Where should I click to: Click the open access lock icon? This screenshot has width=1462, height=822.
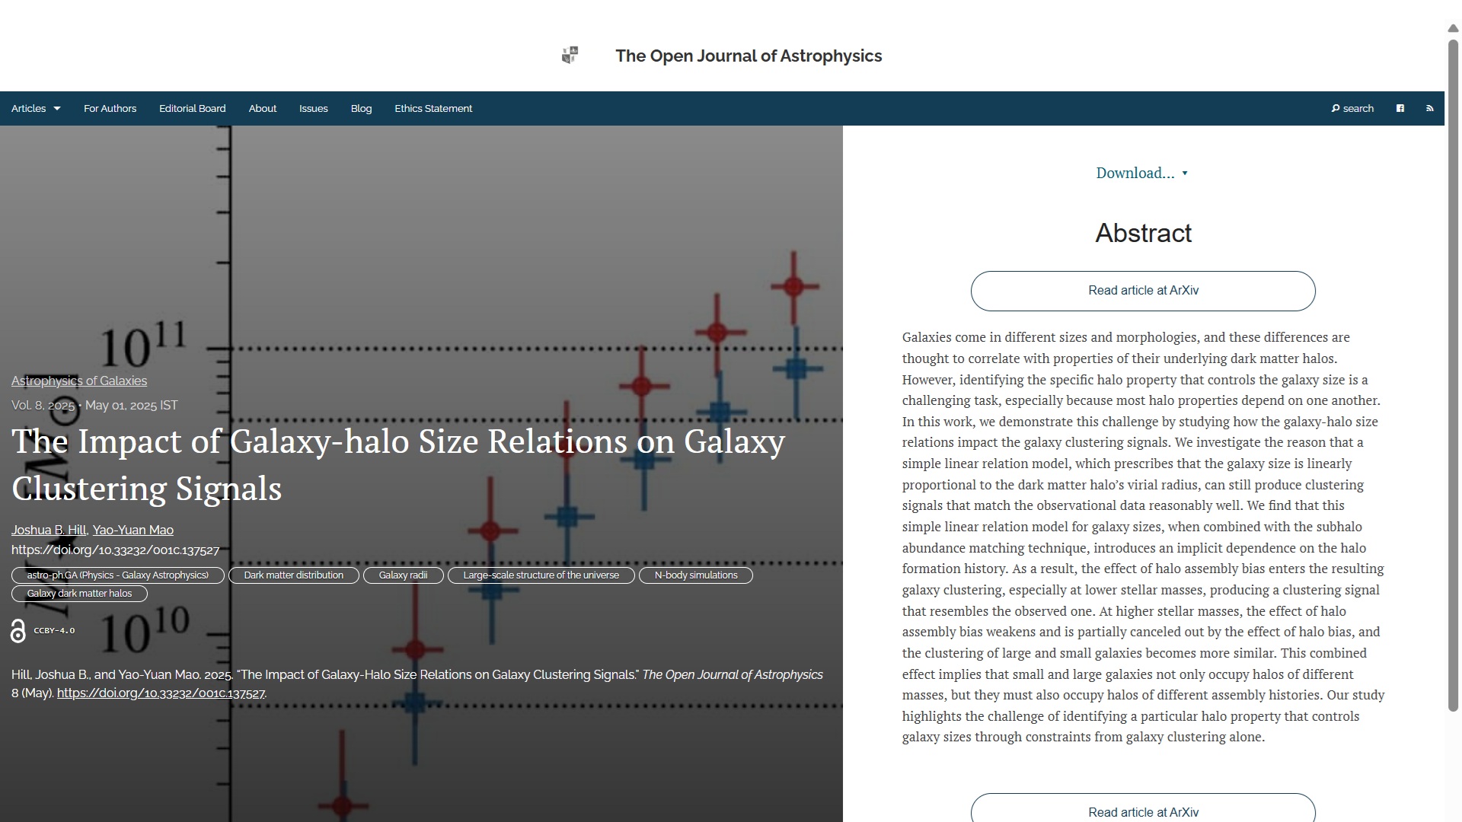point(18,631)
